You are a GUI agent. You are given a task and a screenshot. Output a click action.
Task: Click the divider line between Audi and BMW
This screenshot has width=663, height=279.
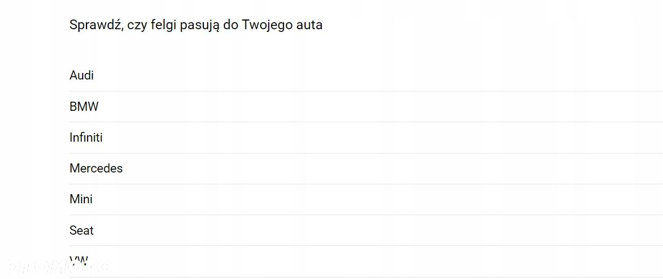coord(366,91)
